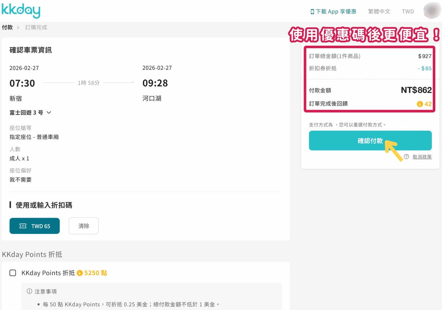Expand the 富士回遊 3 号 train details

[30, 113]
